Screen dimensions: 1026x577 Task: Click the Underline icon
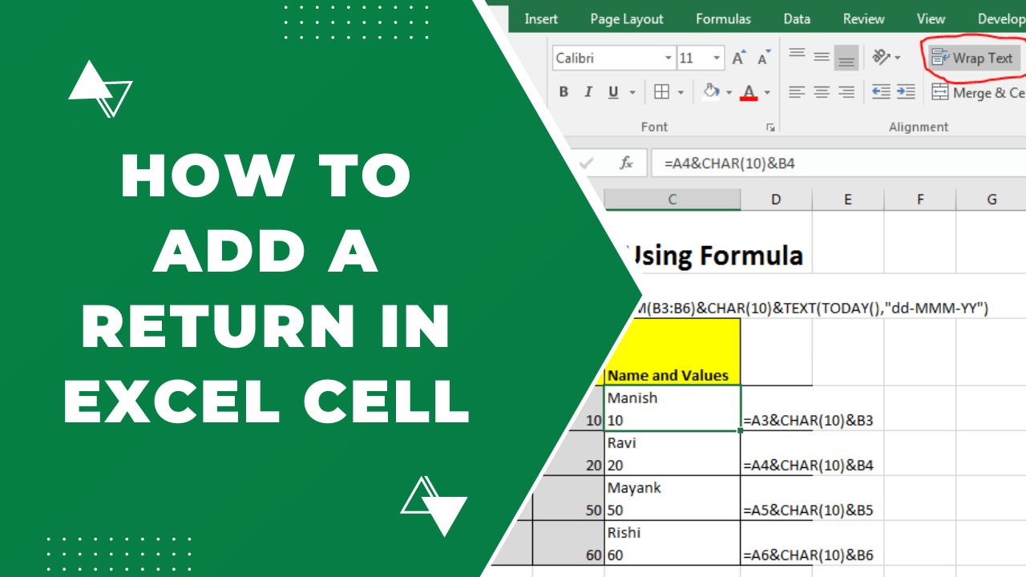coord(612,91)
